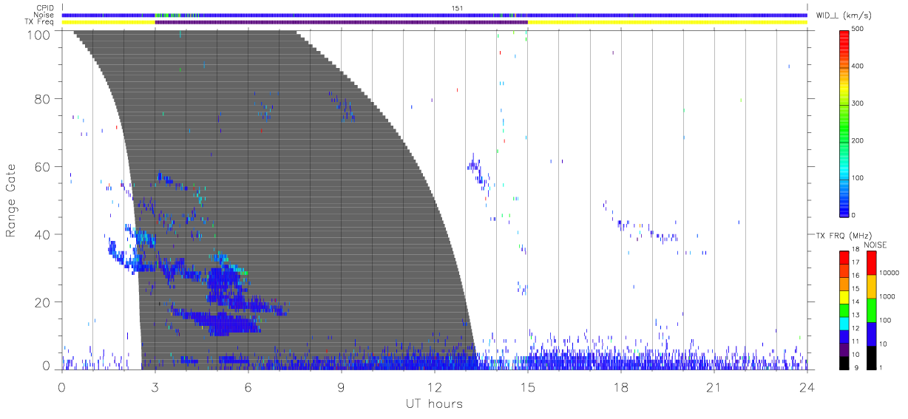908x419 pixels.
Task: Click the blue Noise strip above the plot
Action: [434, 15]
